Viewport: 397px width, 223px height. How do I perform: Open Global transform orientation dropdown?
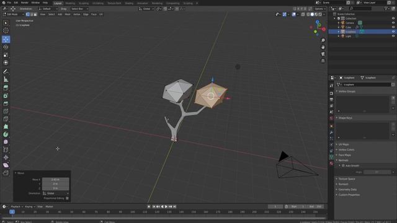coord(146,9)
